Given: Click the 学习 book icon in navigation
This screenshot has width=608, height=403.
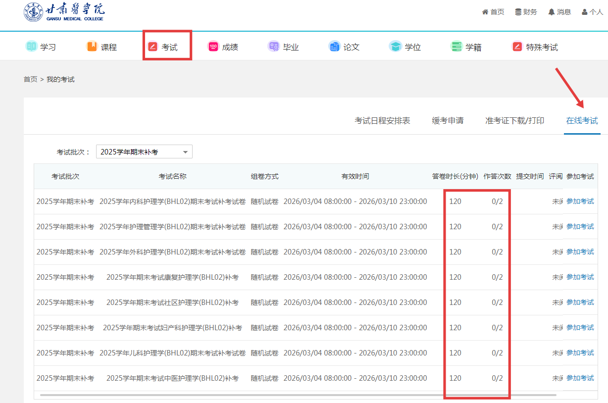Looking at the screenshot, I should [x=31, y=47].
